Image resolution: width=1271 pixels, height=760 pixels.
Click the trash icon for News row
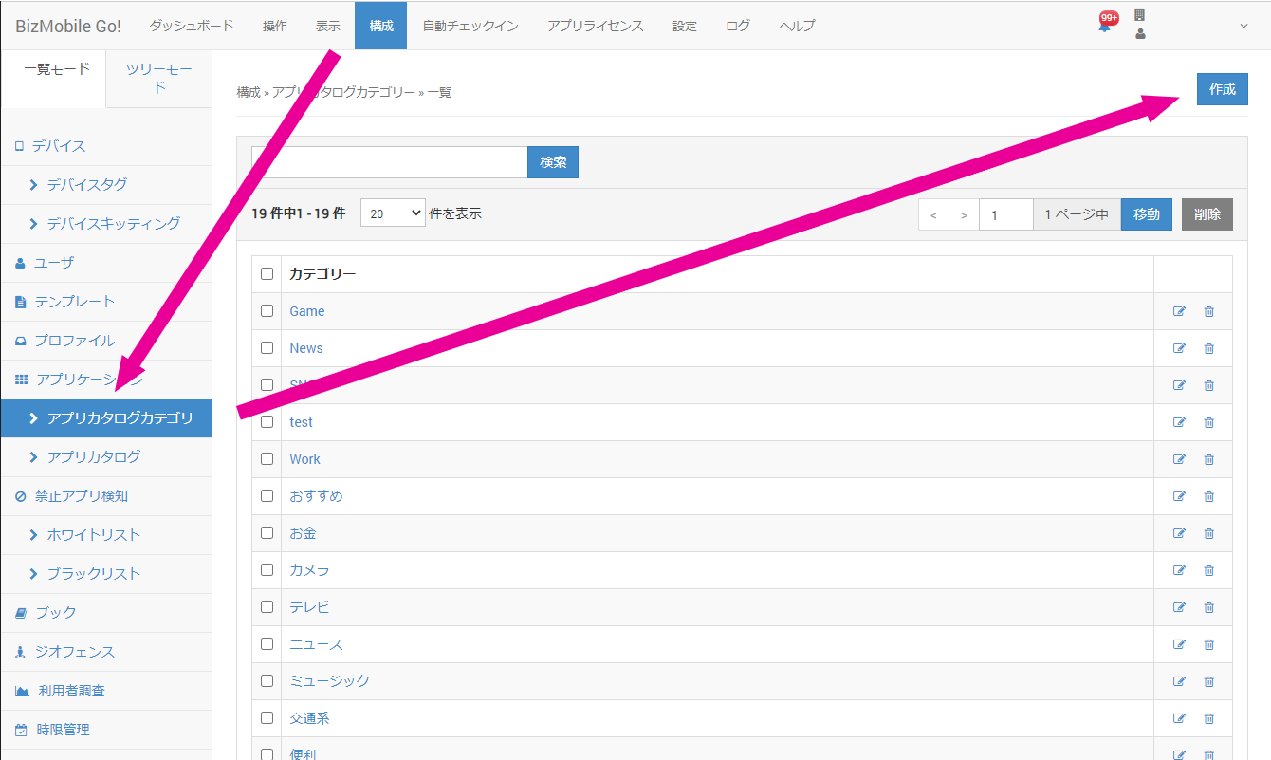click(x=1208, y=348)
